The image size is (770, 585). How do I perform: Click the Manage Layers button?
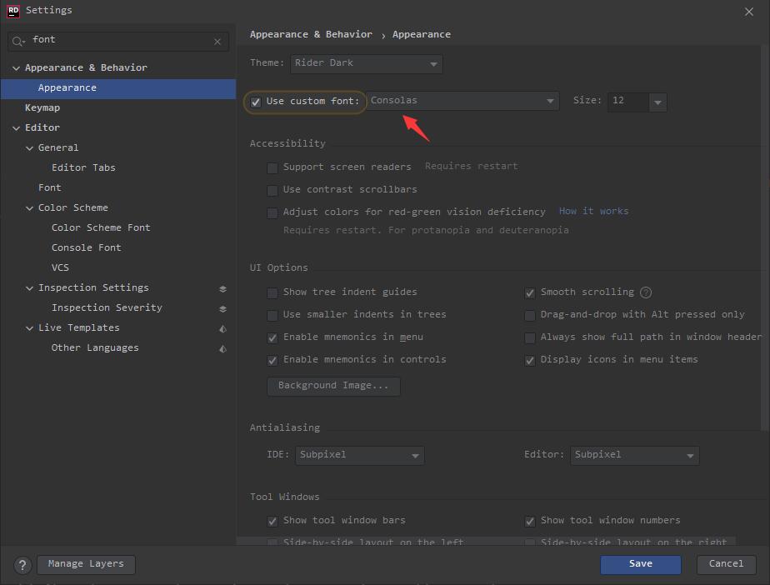[x=86, y=564]
